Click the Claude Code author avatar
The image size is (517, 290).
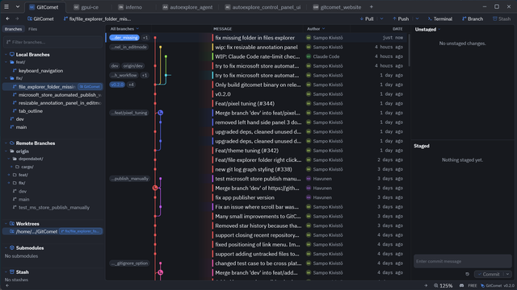[309, 56]
